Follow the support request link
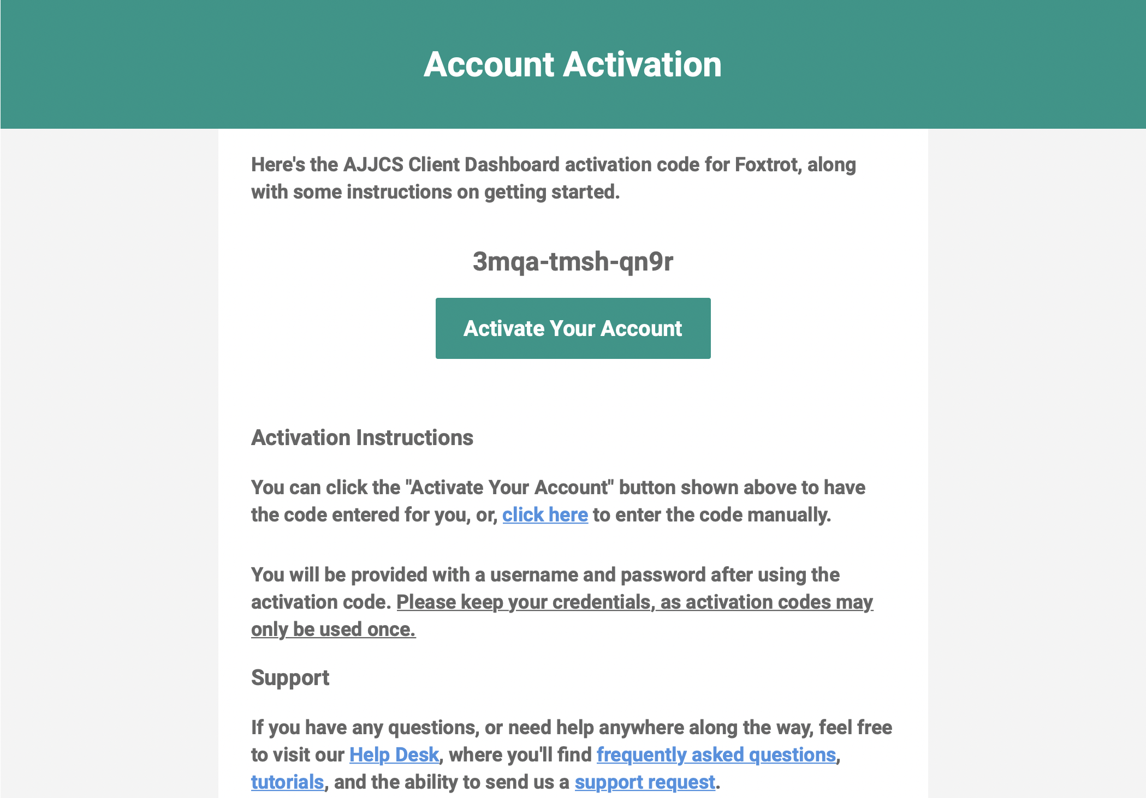 tap(644, 782)
